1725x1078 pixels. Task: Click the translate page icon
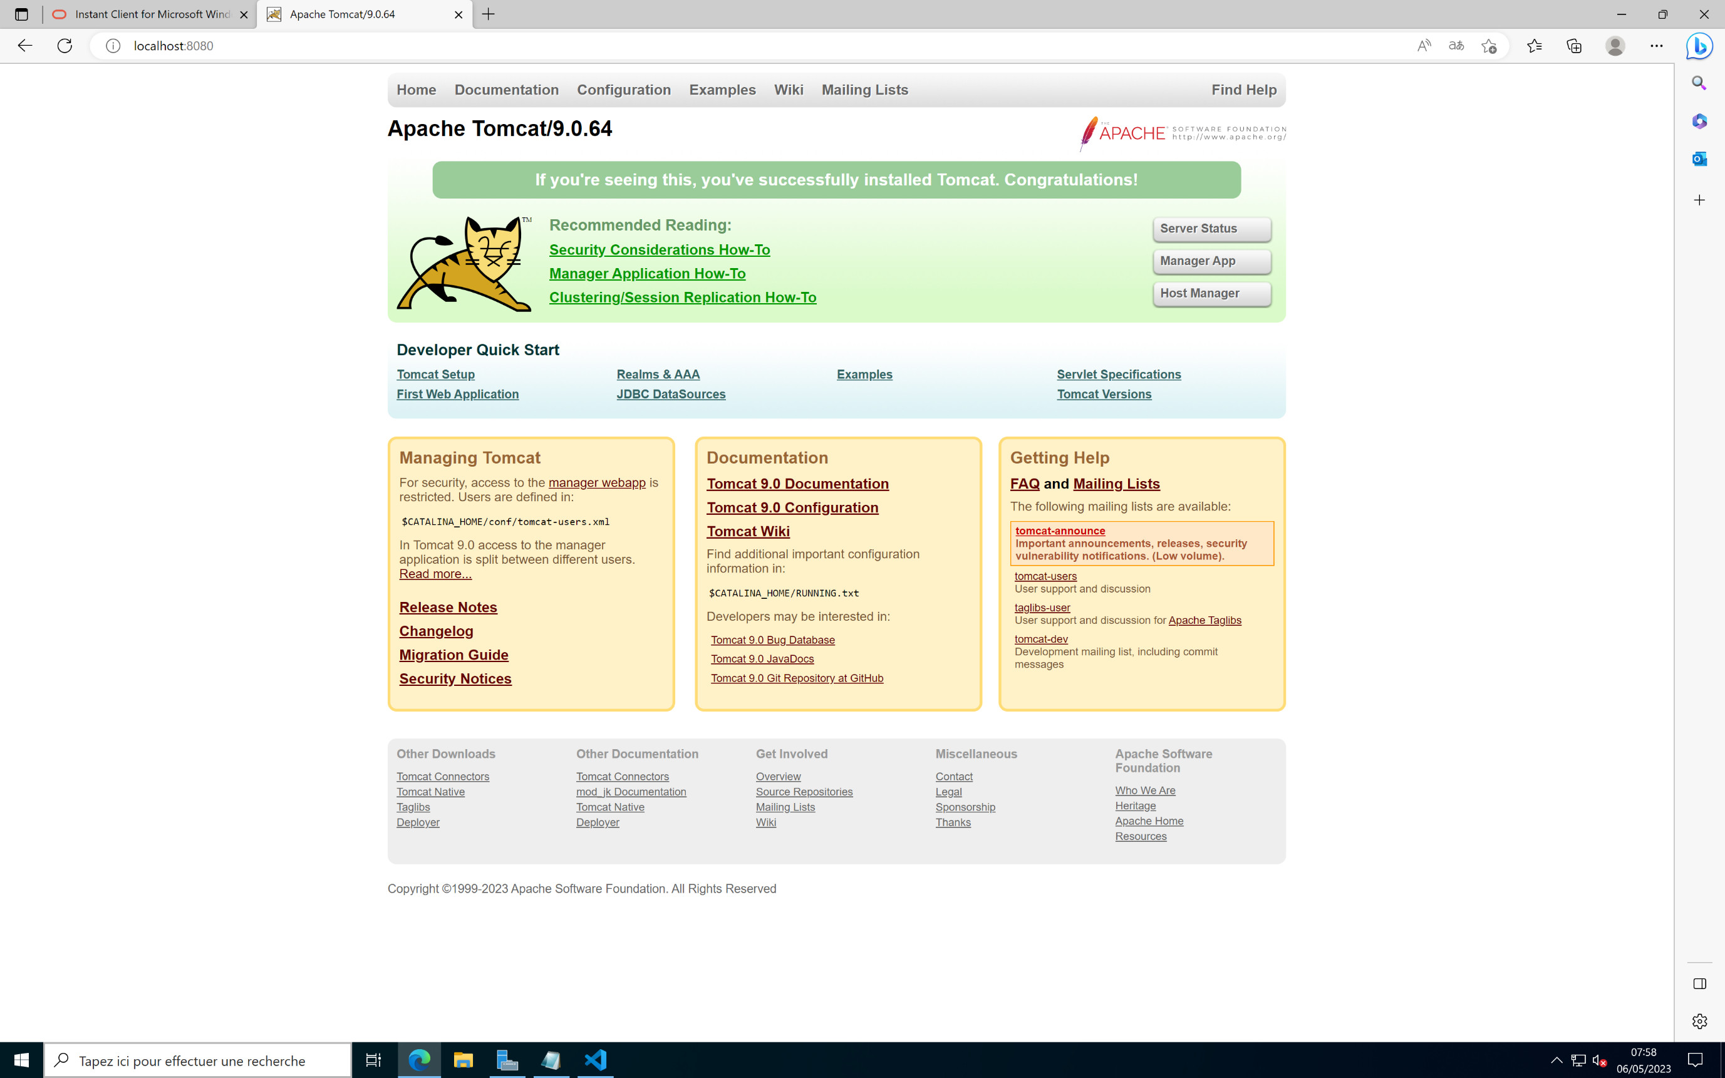click(x=1456, y=46)
